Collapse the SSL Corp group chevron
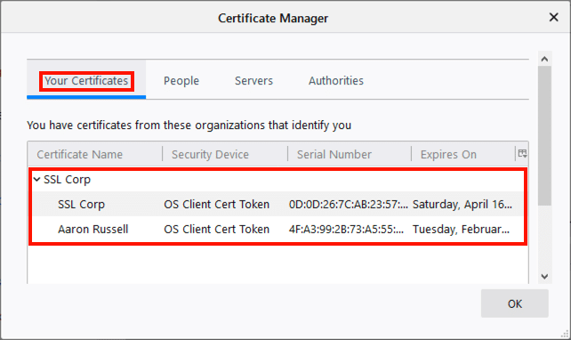Image resolution: width=571 pixels, height=340 pixels. pyautogui.click(x=36, y=179)
